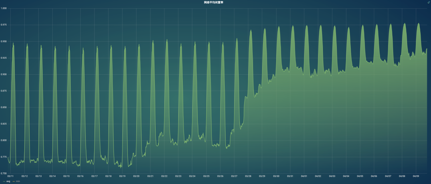431x184 pixels.
Task: Click the 0.850 y-axis value
Action: click(3, 107)
